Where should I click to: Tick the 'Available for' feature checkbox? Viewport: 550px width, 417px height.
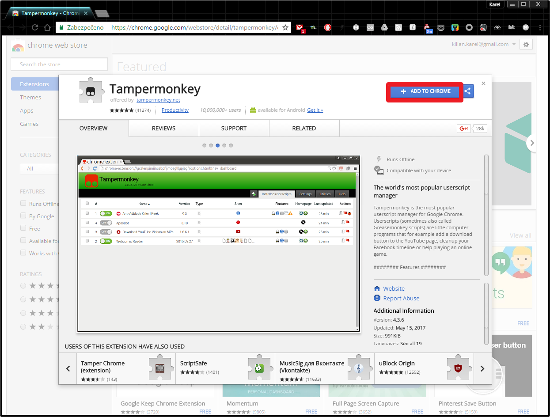coord(23,240)
